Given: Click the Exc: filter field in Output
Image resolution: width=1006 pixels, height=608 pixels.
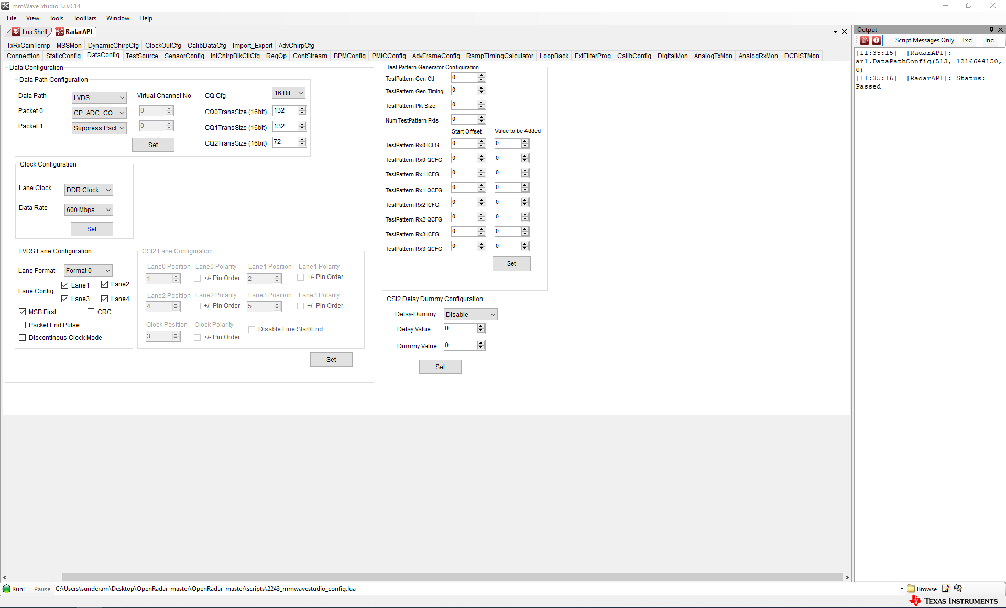Looking at the screenshot, I should (967, 40).
